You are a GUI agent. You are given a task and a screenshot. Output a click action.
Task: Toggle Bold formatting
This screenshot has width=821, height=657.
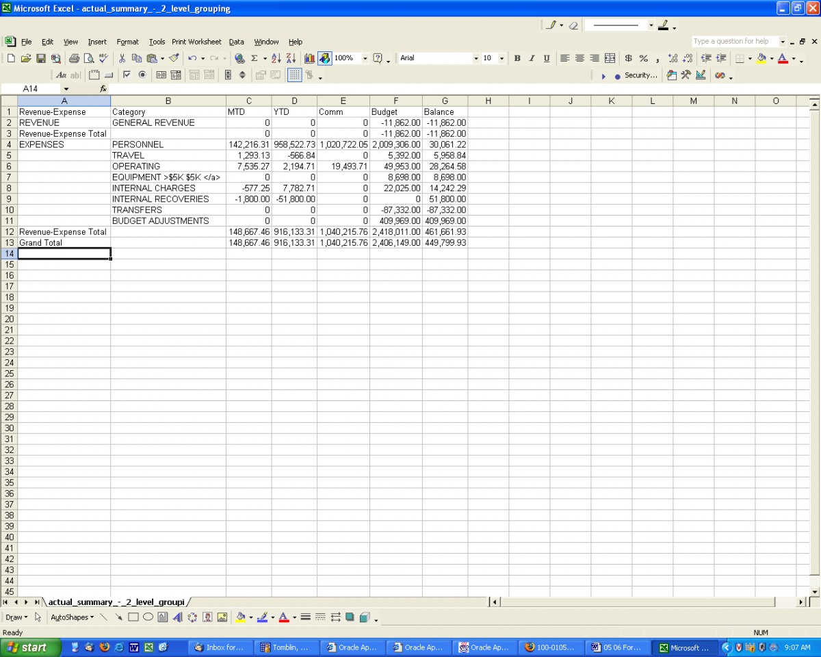point(517,58)
